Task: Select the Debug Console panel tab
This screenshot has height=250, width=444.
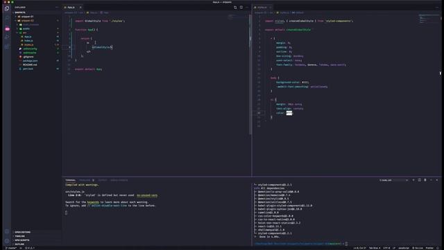Action: (x=119, y=180)
